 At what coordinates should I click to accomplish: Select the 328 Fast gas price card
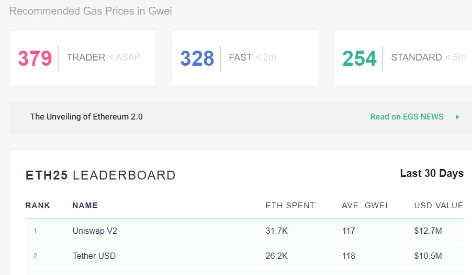pyautogui.click(x=245, y=58)
